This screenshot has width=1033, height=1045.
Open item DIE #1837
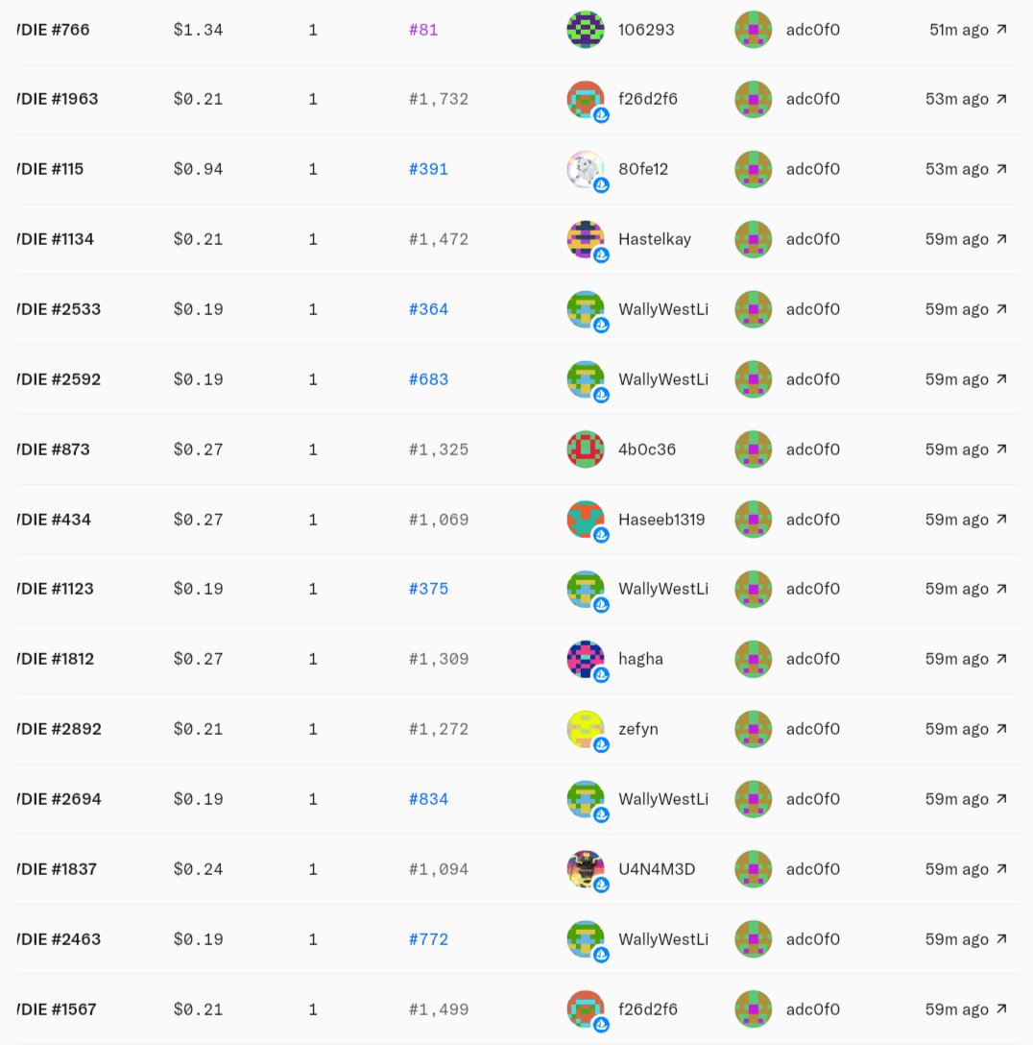[57, 869]
